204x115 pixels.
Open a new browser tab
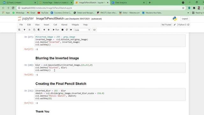coord(149,3)
